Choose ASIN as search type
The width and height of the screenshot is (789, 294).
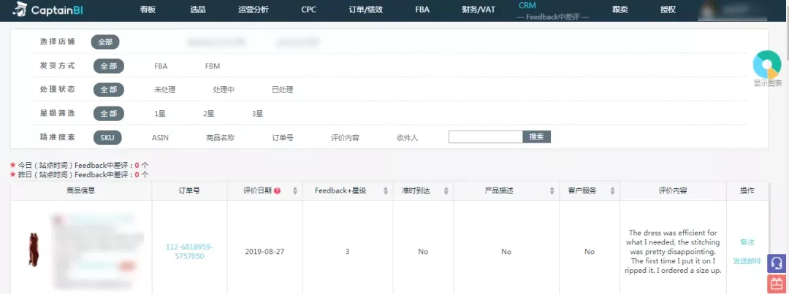160,137
